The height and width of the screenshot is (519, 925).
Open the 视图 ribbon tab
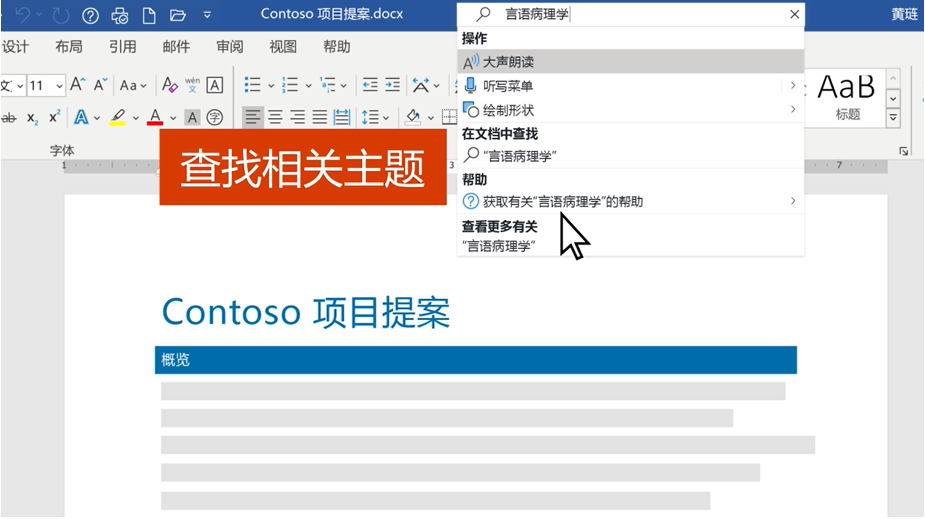[283, 47]
